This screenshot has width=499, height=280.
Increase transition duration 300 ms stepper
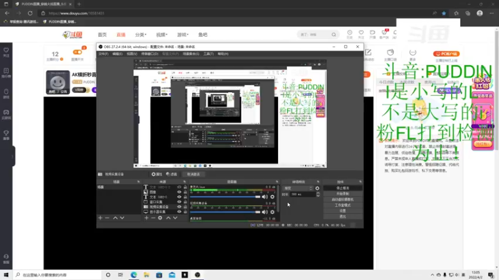coord(318,193)
